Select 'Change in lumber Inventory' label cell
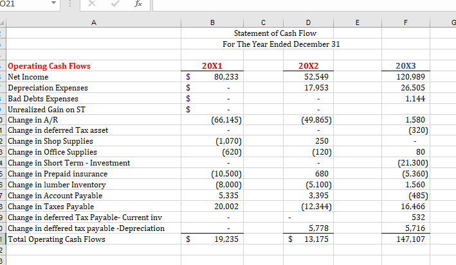This screenshot has height=265, width=456. pyautogui.click(x=94, y=185)
